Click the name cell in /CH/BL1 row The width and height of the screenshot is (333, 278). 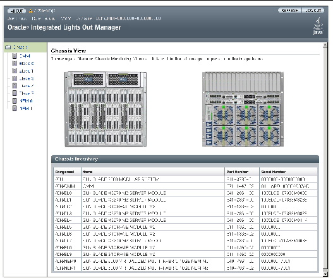point(153,200)
